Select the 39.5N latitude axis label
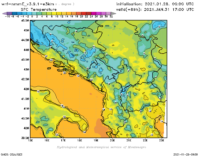The width and height of the screenshot is (203, 156). pos(25,138)
